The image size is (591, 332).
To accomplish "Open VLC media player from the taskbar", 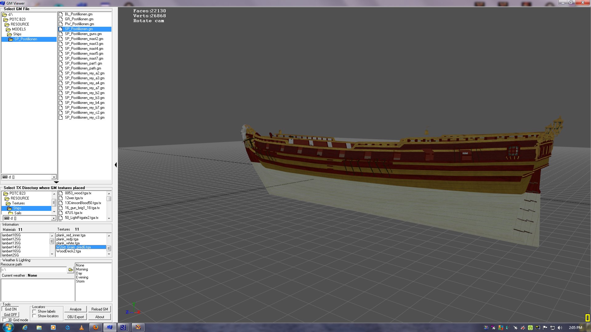I will click(82, 327).
